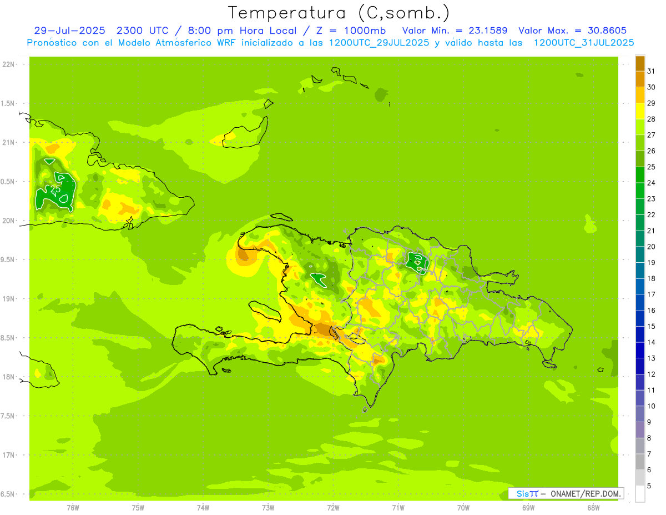Click the '68W' longitude axis label
Image resolution: width=666 pixels, height=515 pixels.
click(x=593, y=507)
